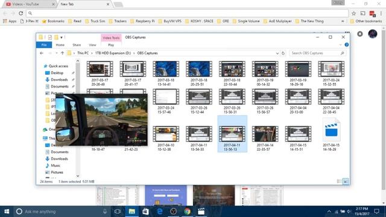Screen dimensions: 386x217
Task: Click the 1TB HDD Expansion (D:) breadcrumb
Action: [x=113, y=53]
